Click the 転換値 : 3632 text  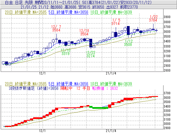[105, 88]
